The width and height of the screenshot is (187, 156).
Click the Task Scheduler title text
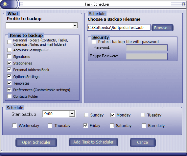click(97, 4)
